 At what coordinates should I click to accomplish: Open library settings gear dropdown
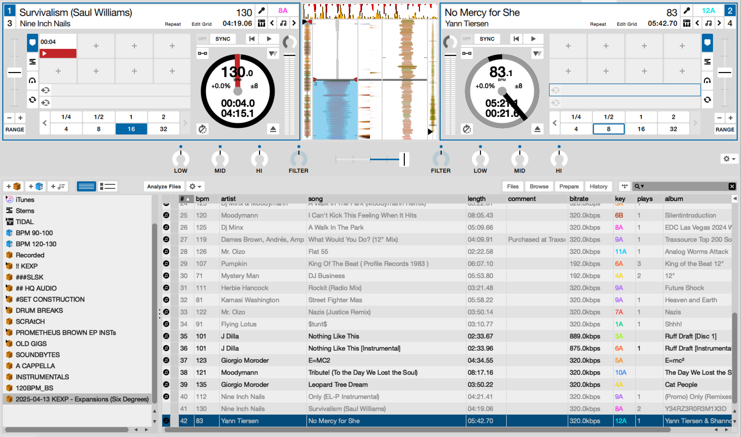coord(195,186)
